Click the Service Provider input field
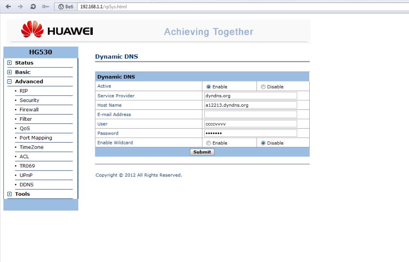The width and height of the screenshot is (409, 262). [250, 96]
